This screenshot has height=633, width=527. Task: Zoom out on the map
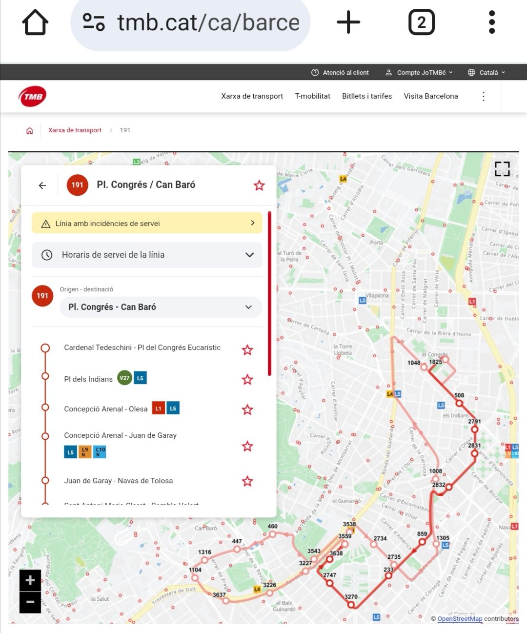point(30,602)
